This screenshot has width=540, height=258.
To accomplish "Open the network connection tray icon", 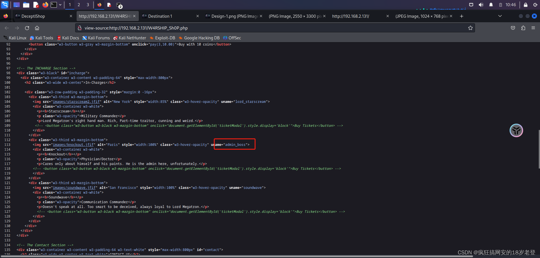I will [471, 5].
